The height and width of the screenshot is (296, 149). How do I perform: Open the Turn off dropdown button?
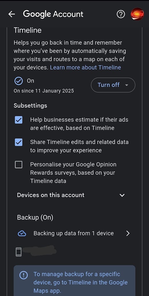click(113, 85)
